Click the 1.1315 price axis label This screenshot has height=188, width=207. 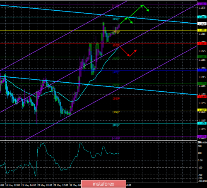pyautogui.click(x=202, y=34)
